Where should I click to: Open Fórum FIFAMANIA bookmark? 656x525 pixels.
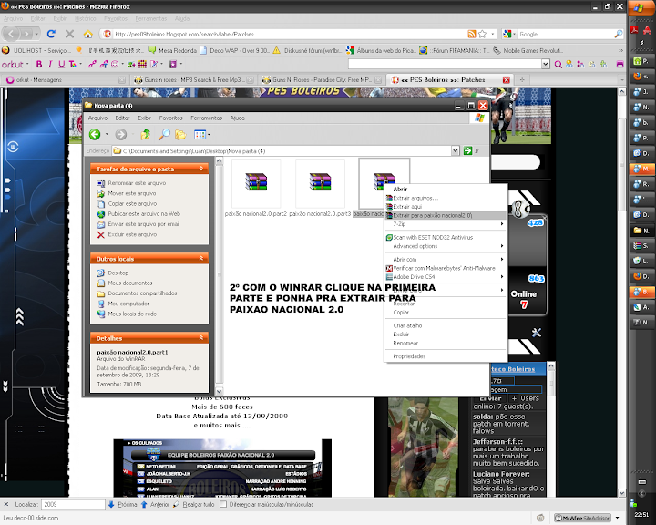(x=454, y=51)
